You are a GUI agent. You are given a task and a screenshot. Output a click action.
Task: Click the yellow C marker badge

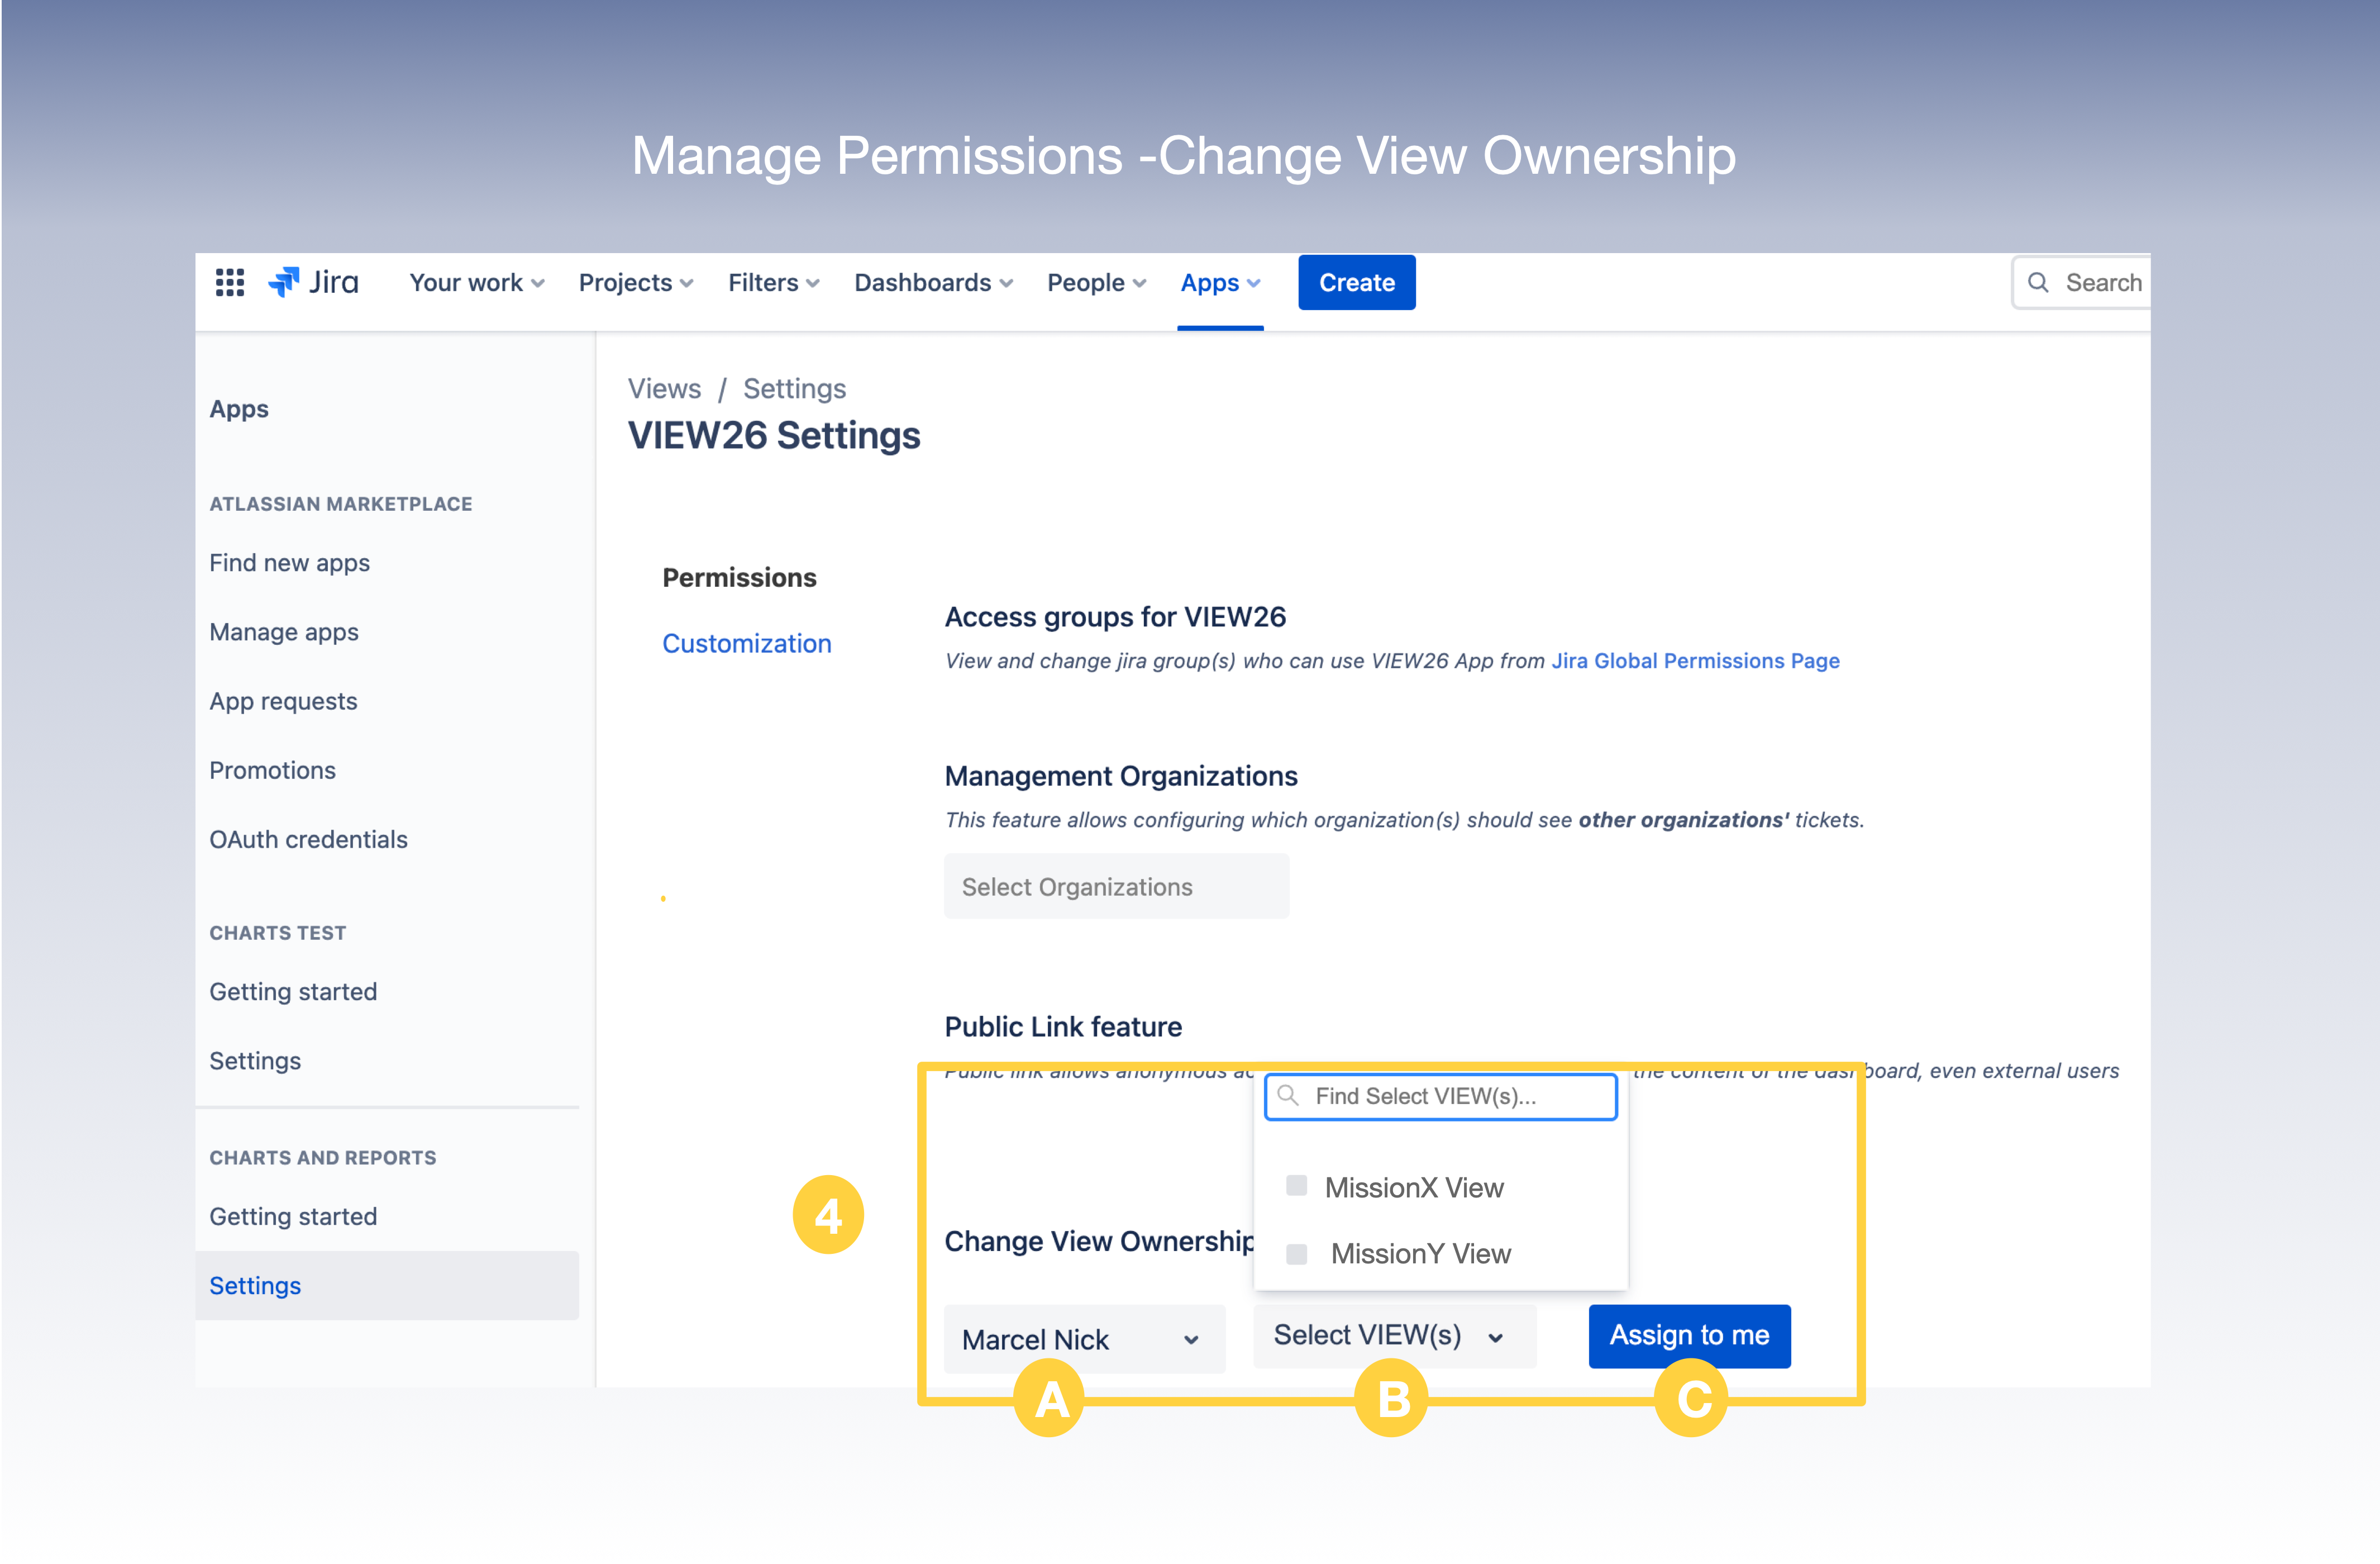click(1691, 1399)
